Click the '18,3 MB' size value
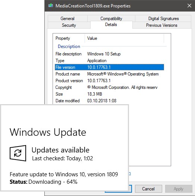This screenshot has width=195, height=196. (x=95, y=94)
